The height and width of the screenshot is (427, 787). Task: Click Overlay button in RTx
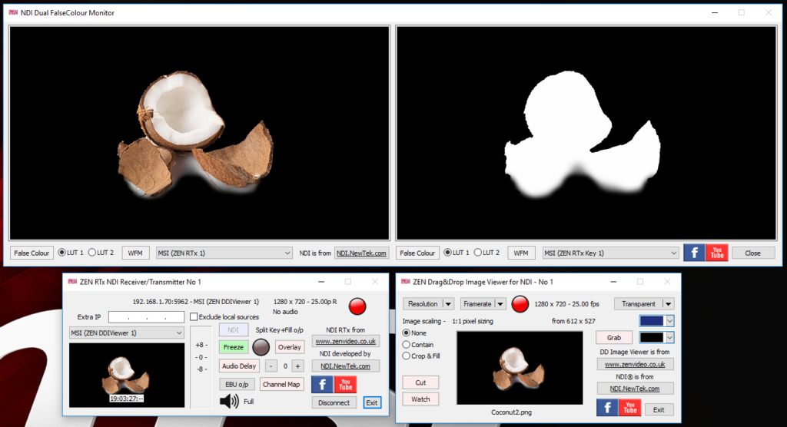290,346
